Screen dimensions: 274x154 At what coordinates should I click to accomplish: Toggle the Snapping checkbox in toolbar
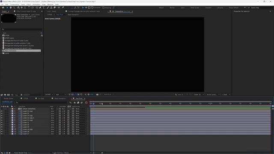pyautogui.click(x=104, y=8)
